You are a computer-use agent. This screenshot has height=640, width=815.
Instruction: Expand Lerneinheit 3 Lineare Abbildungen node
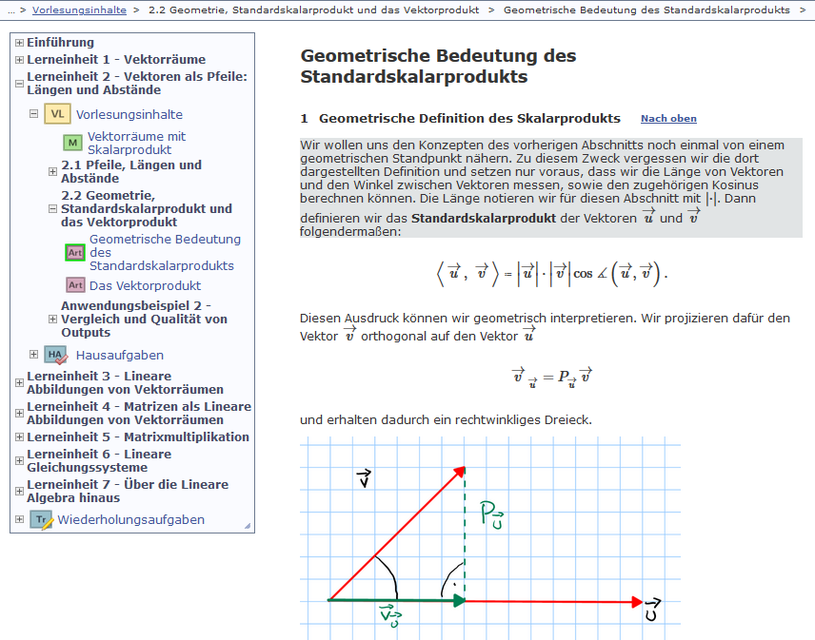pyautogui.click(x=19, y=382)
